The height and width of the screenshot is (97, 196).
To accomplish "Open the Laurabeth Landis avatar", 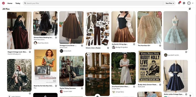I will click(x=166, y=55).
